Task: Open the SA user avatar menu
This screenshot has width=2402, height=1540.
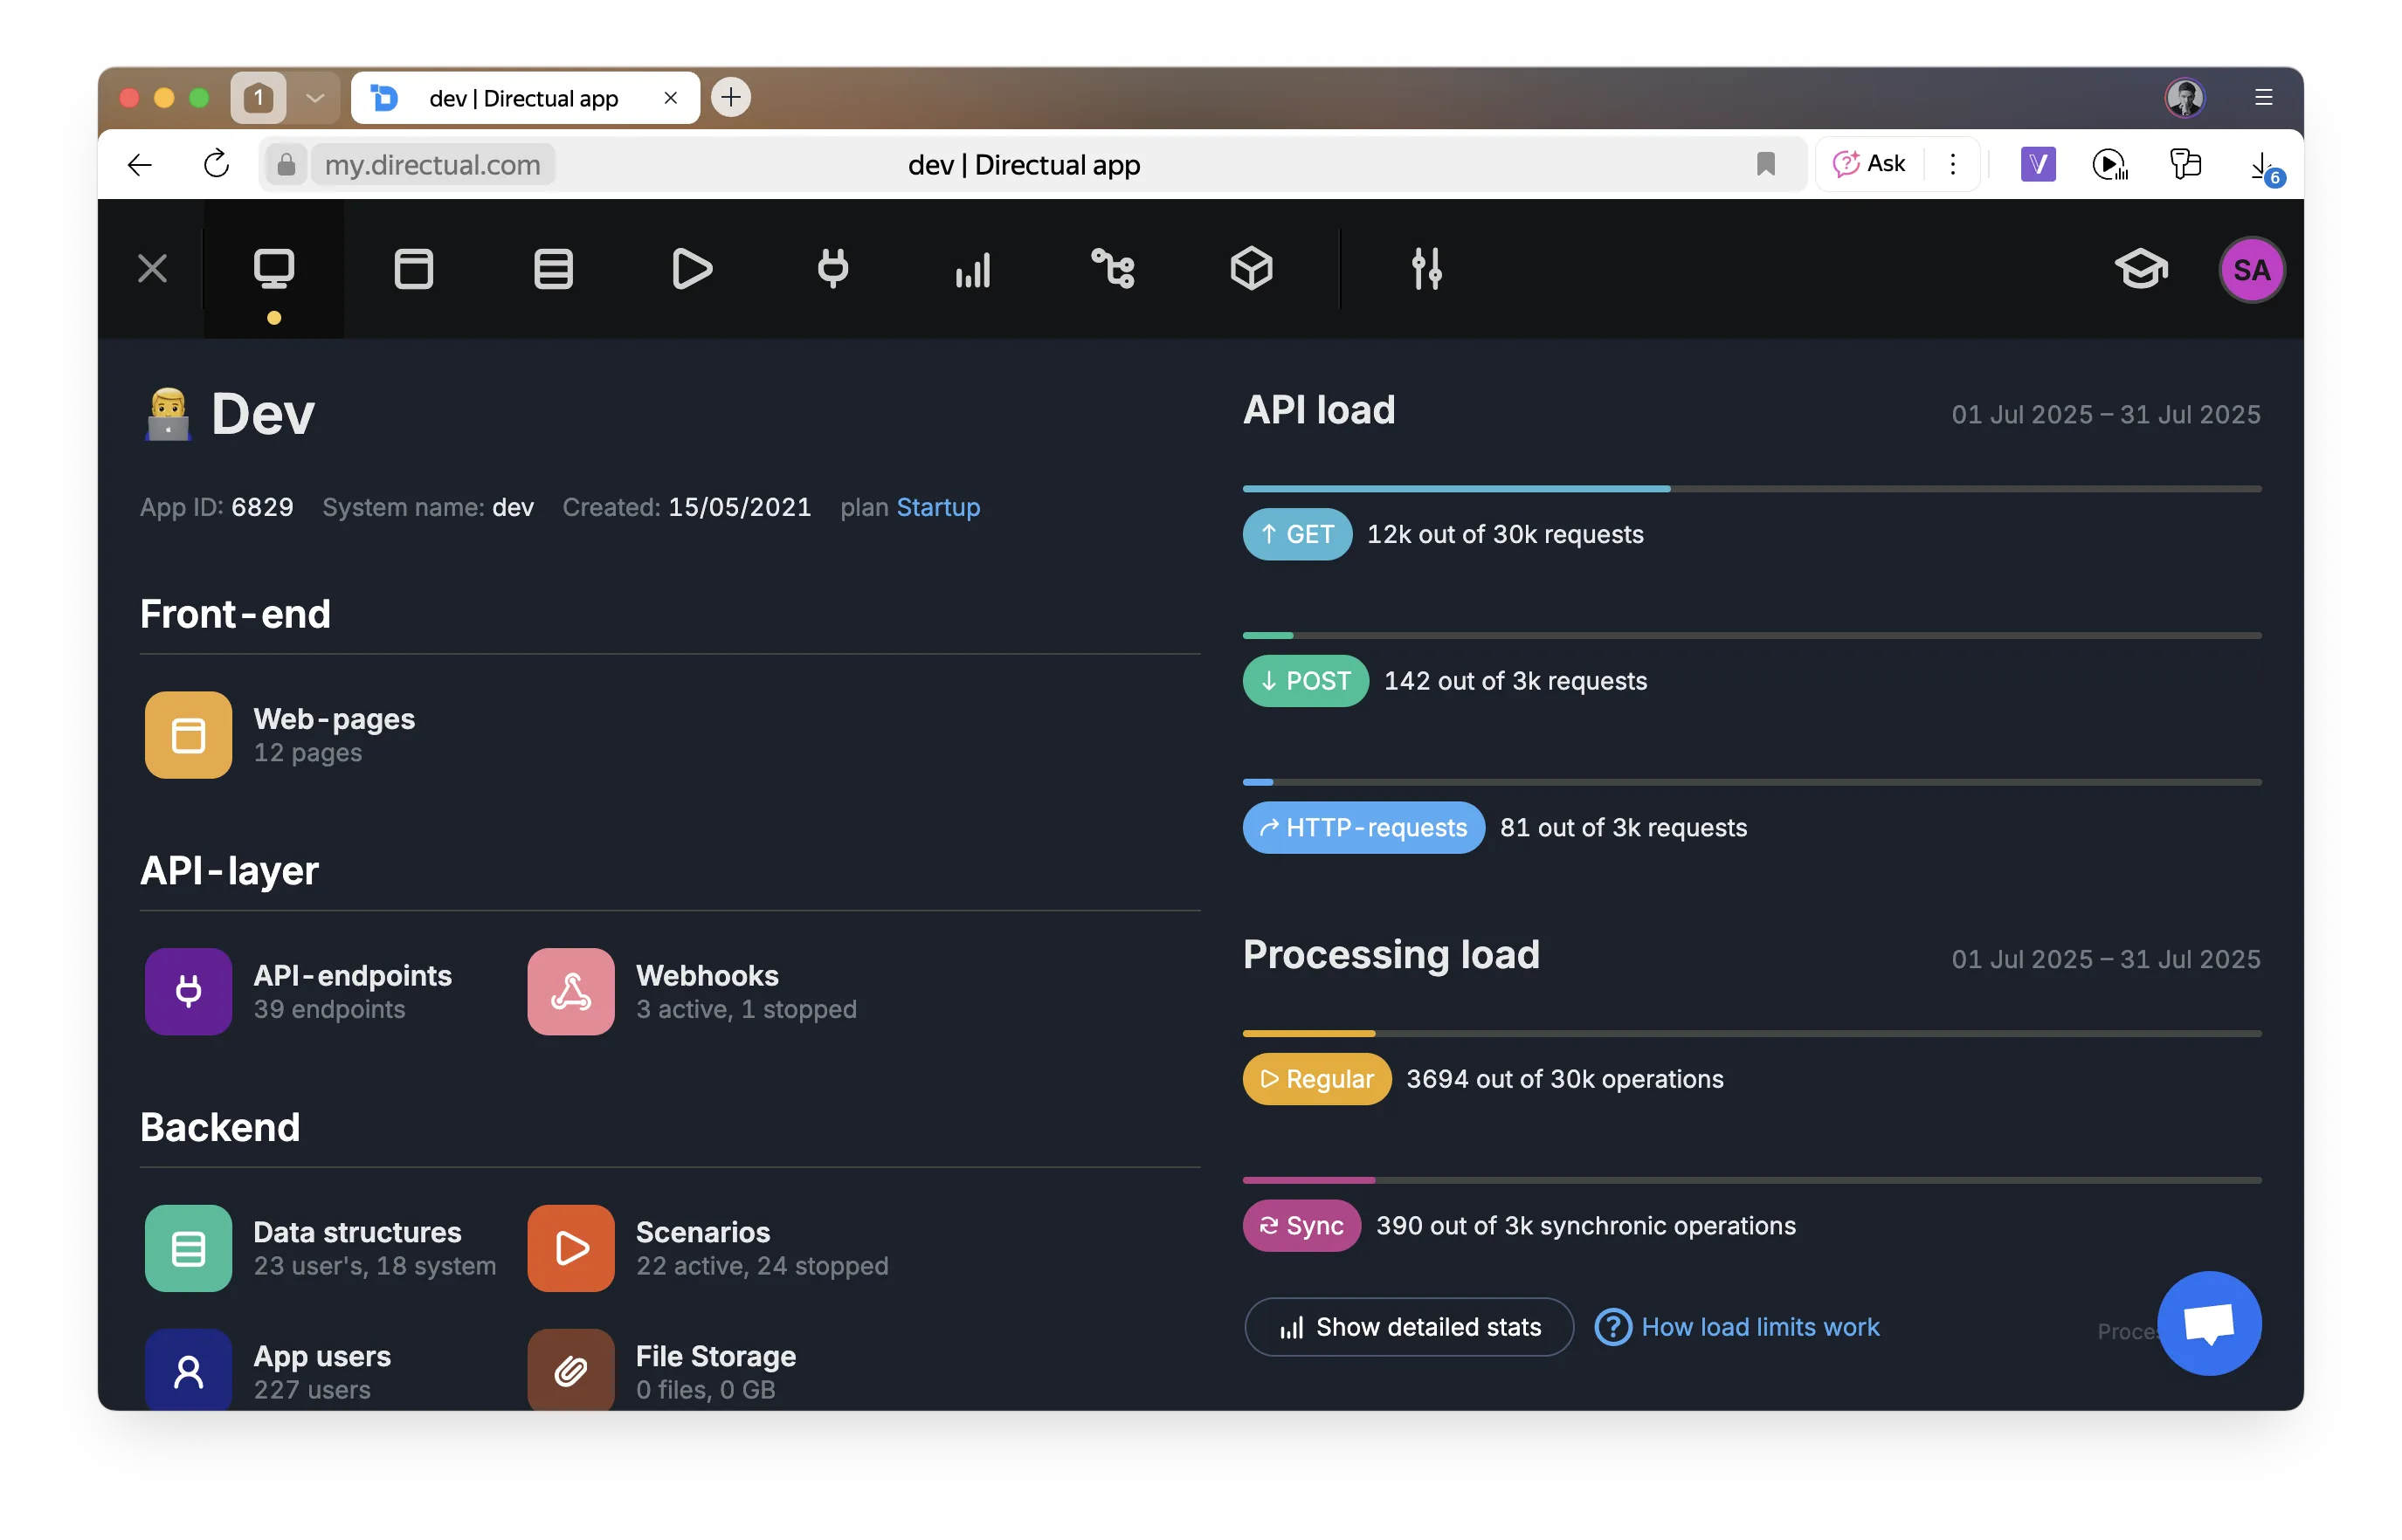Action: click(2250, 269)
